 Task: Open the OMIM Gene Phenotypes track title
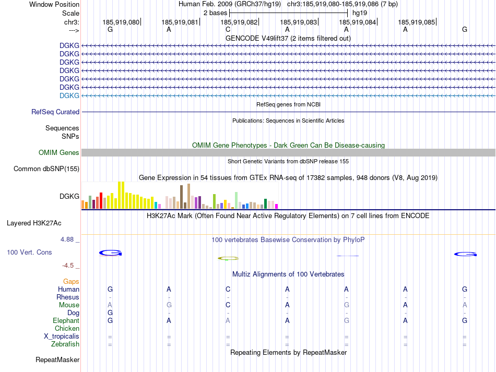tap(288, 145)
